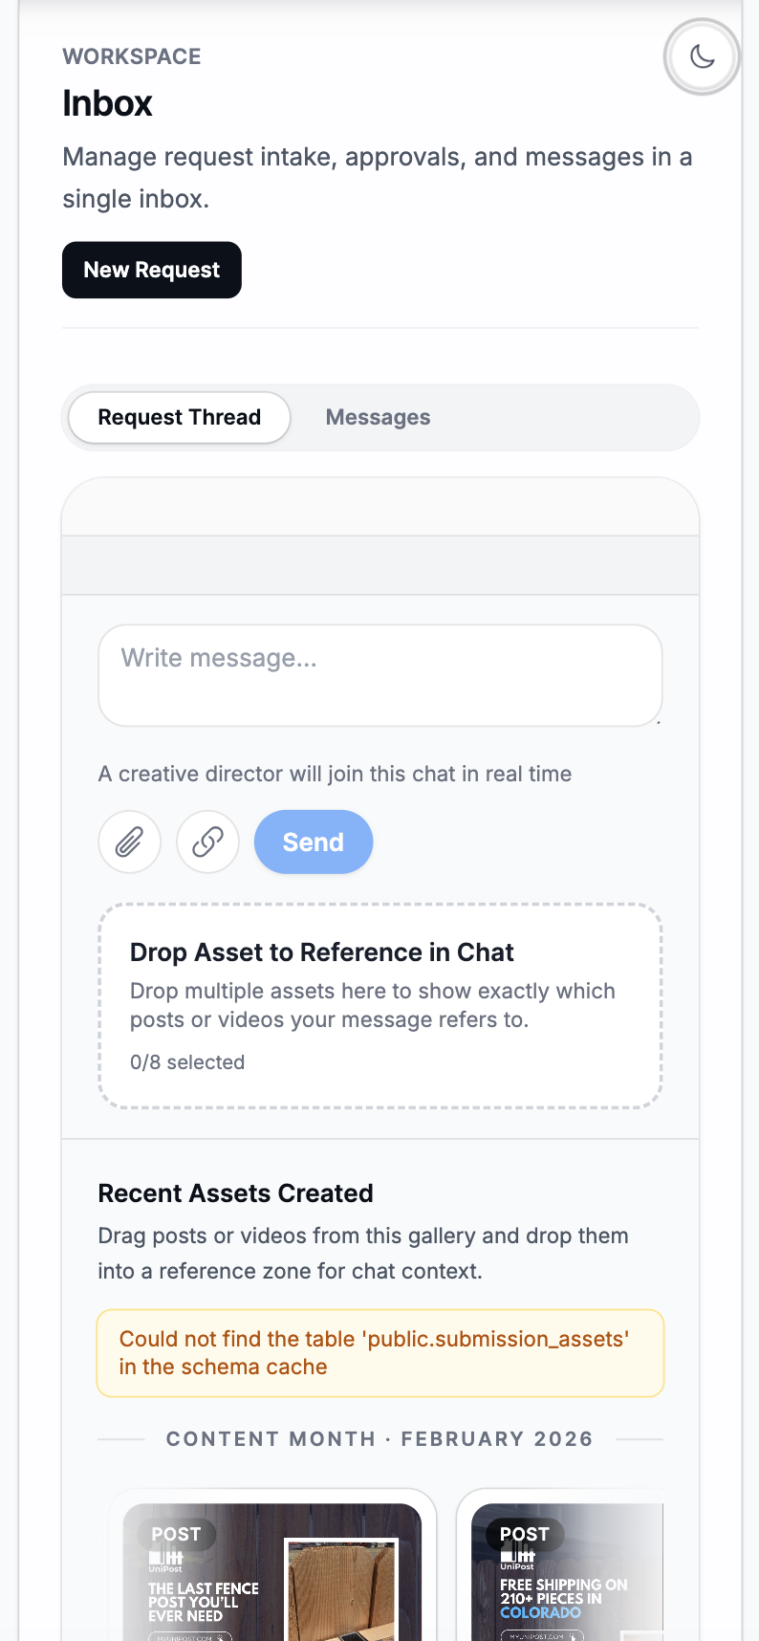Image resolution: width=759 pixels, height=1641 pixels.
Task: Toggle dark mode with the moon icon
Action: tap(703, 56)
